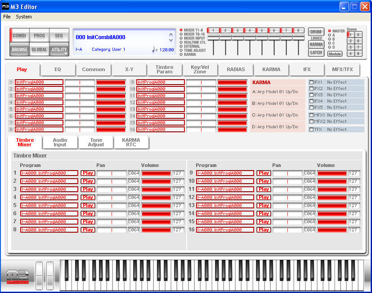The width and height of the screenshot is (372, 293).
Task: Open timbre 16 program selector in mixer
Action: coord(225,230)
